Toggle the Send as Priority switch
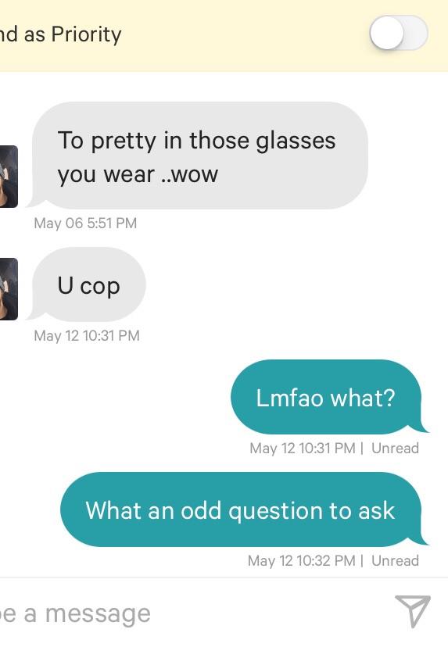Image resolution: width=448 pixels, height=647 pixels. click(399, 33)
